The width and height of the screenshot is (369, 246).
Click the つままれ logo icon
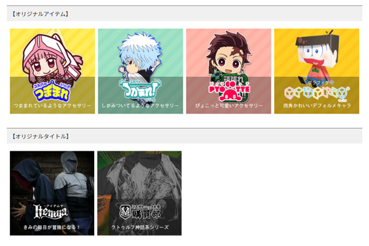[x=52, y=91]
